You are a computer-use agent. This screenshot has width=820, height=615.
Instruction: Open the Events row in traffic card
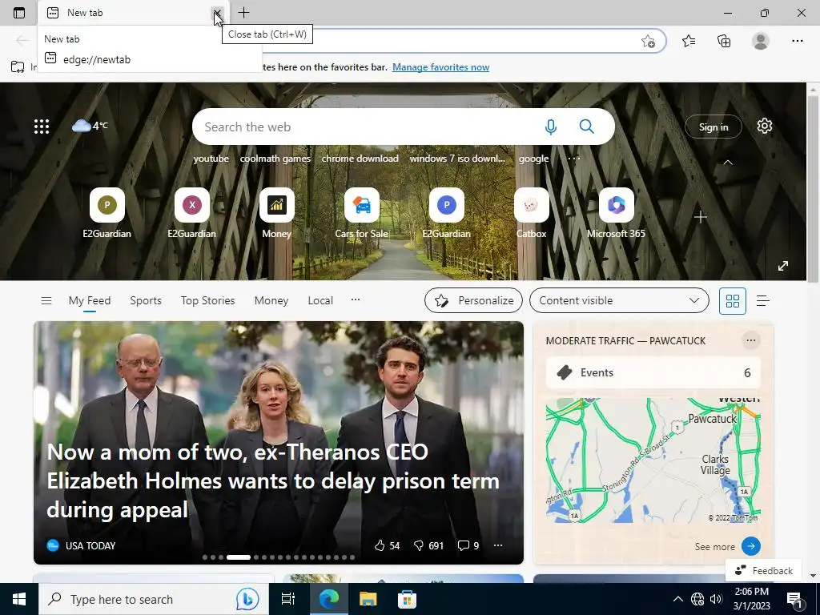tap(653, 372)
